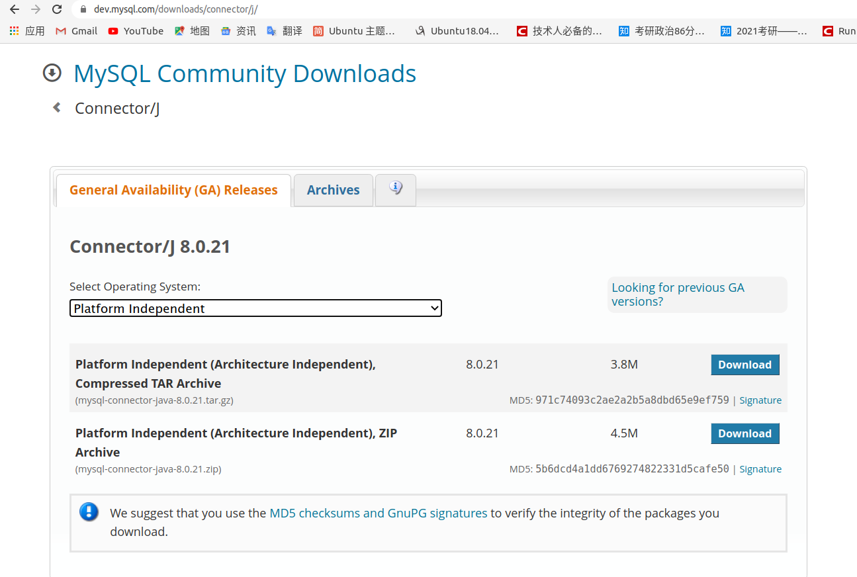Click the address bar URL
The width and height of the screenshot is (857, 577).
tap(176, 9)
